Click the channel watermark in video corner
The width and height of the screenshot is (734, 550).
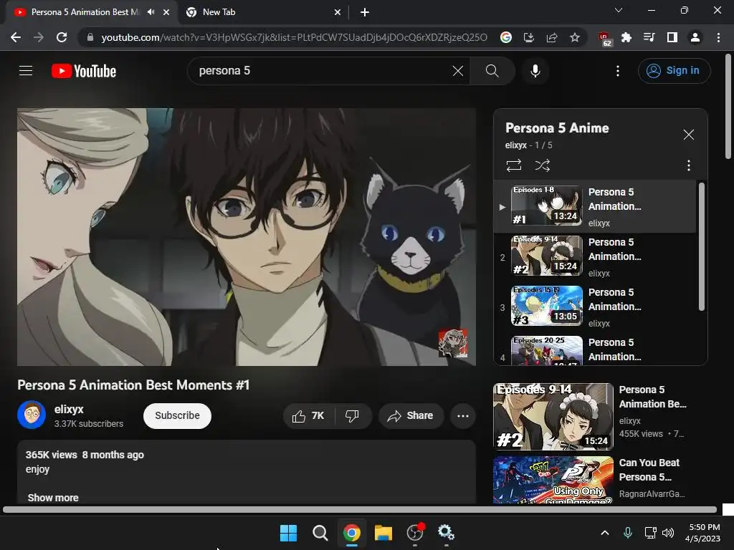(x=453, y=343)
